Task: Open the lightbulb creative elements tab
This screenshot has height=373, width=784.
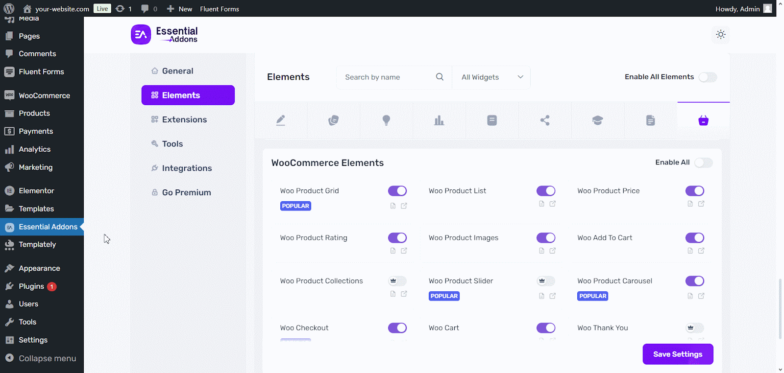Action: 386,120
